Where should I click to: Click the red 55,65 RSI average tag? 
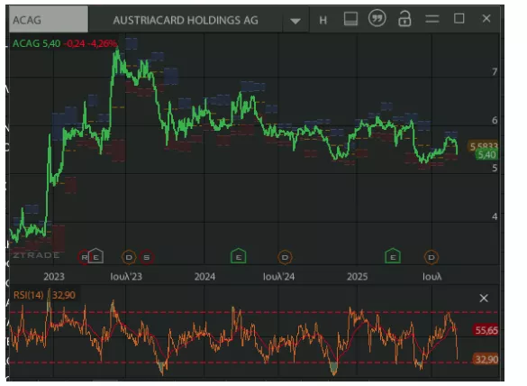pos(486,330)
